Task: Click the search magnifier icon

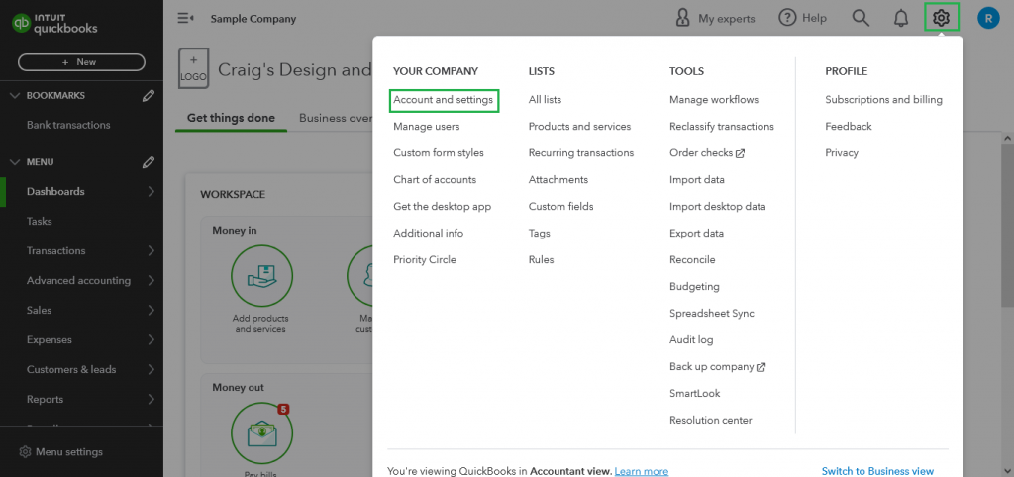Action: click(x=861, y=18)
